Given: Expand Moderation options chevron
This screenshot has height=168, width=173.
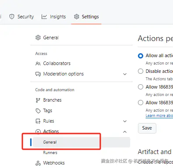Looking at the screenshot, I should [125, 74].
